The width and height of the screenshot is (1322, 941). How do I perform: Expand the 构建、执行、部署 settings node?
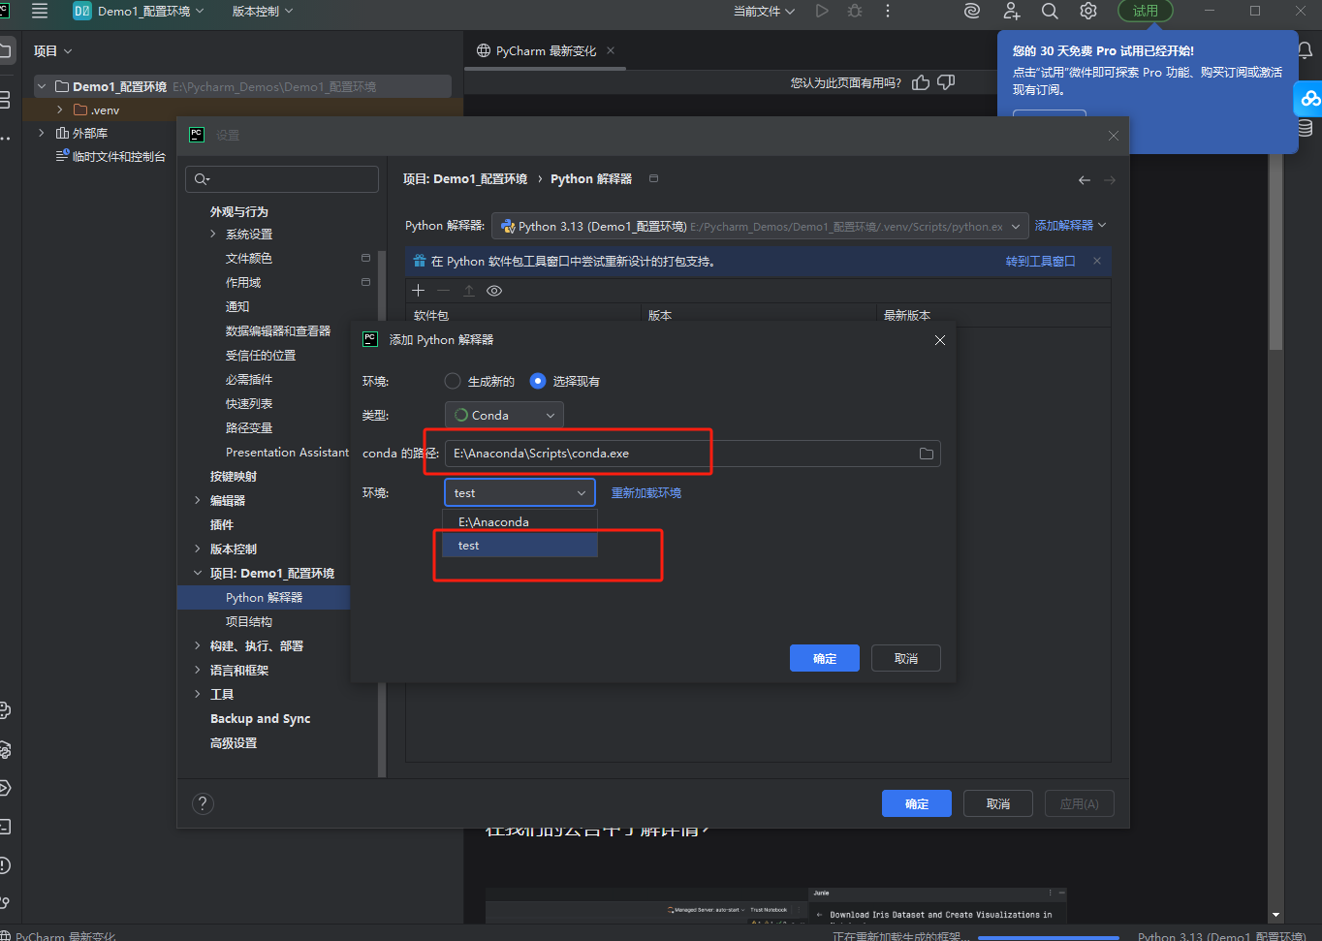(x=198, y=645)
